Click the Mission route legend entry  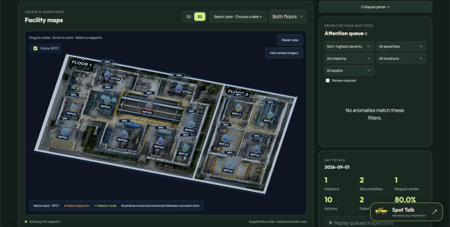106,206
